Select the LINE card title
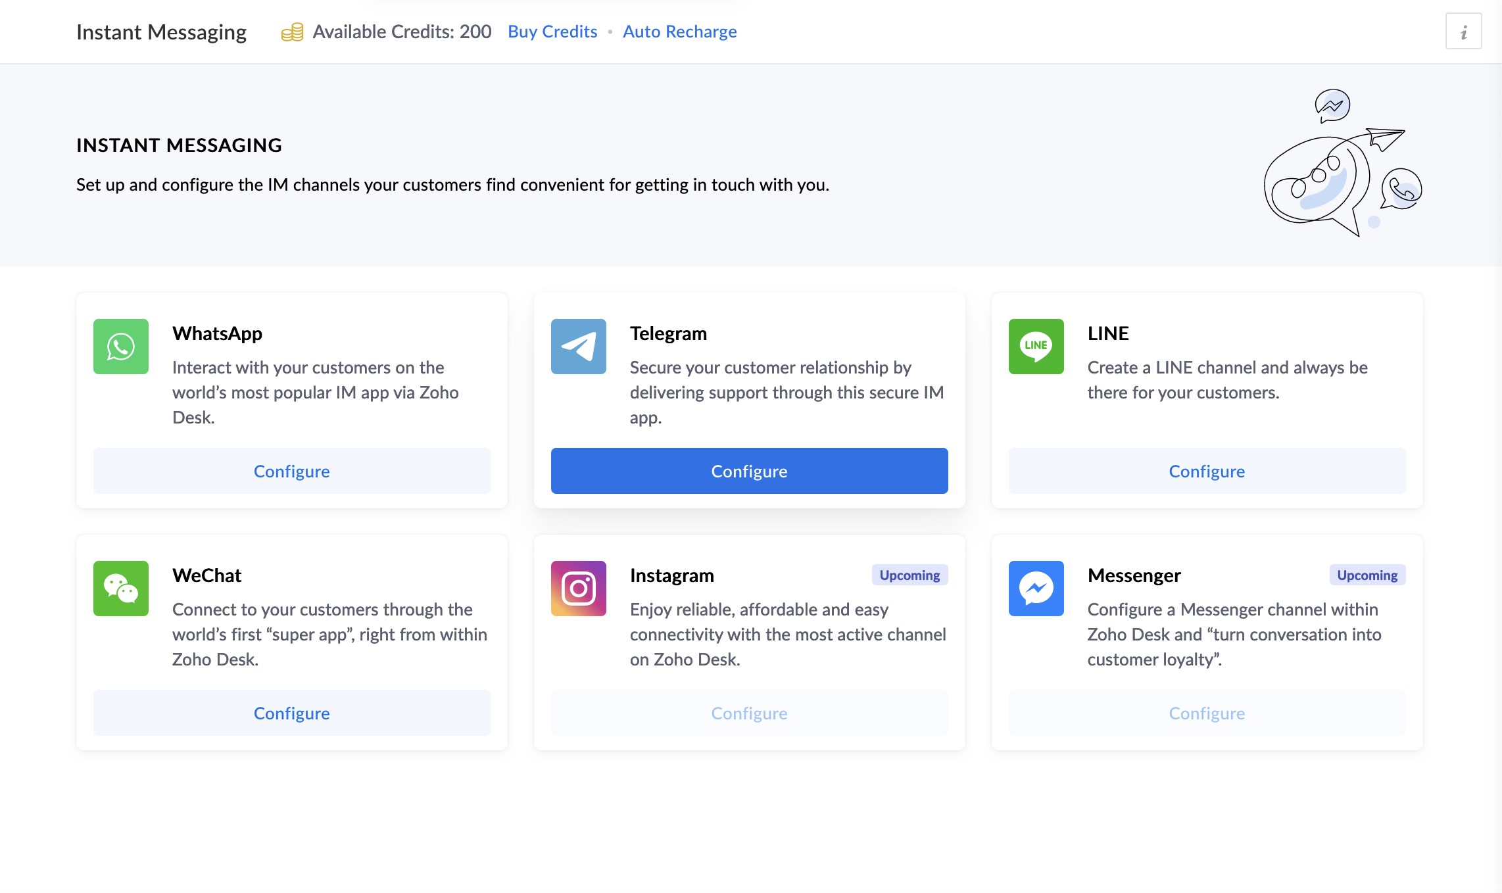The height and width of the screenshot is (893, 1502). (x=1108, y=333)
